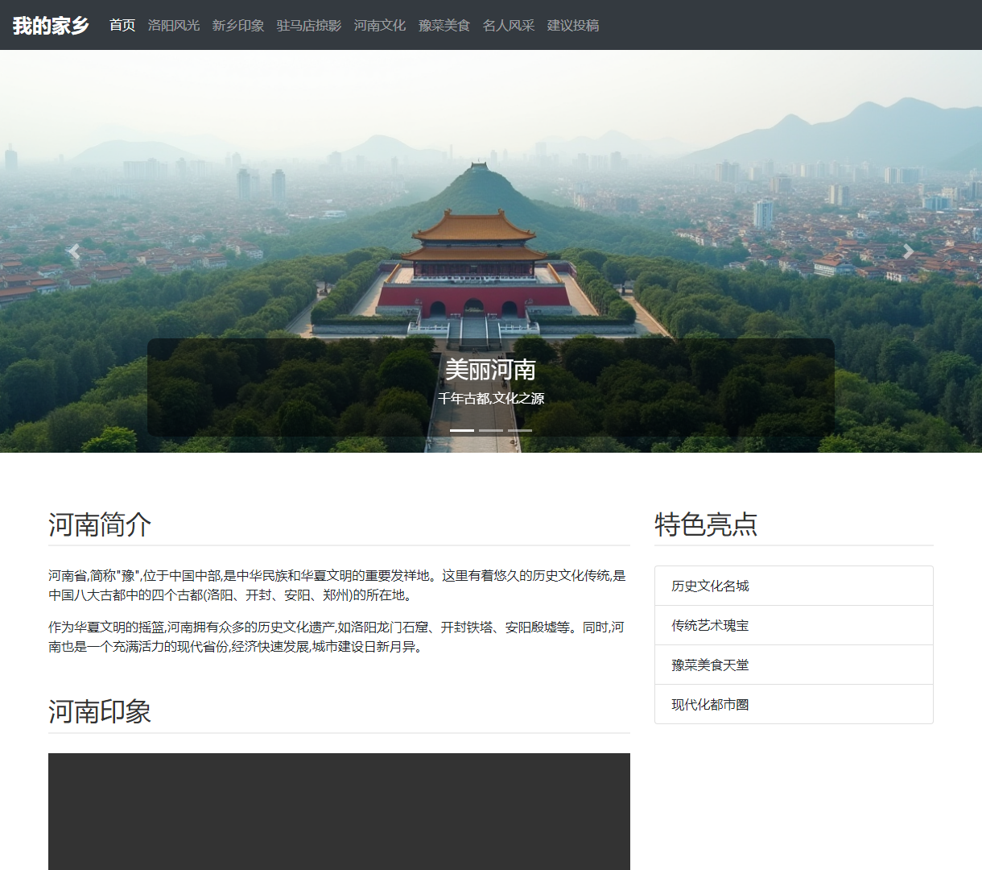Select the second carousel indicator dot
Image resolution: width=982 pixels, height=870 pixels.
(491, 431)
